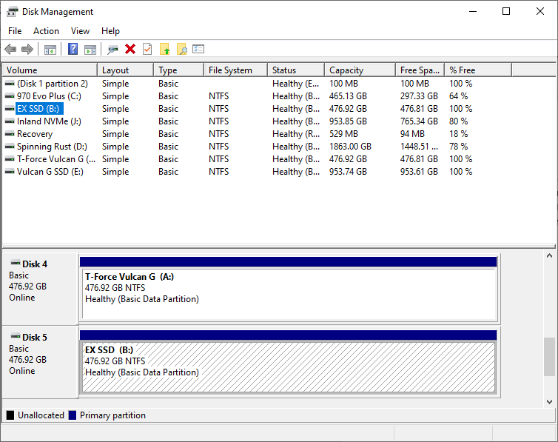This screenshot has height=442, width=558.
Task: Click the settings list toolbar icon
Action: tap(198, 49)
